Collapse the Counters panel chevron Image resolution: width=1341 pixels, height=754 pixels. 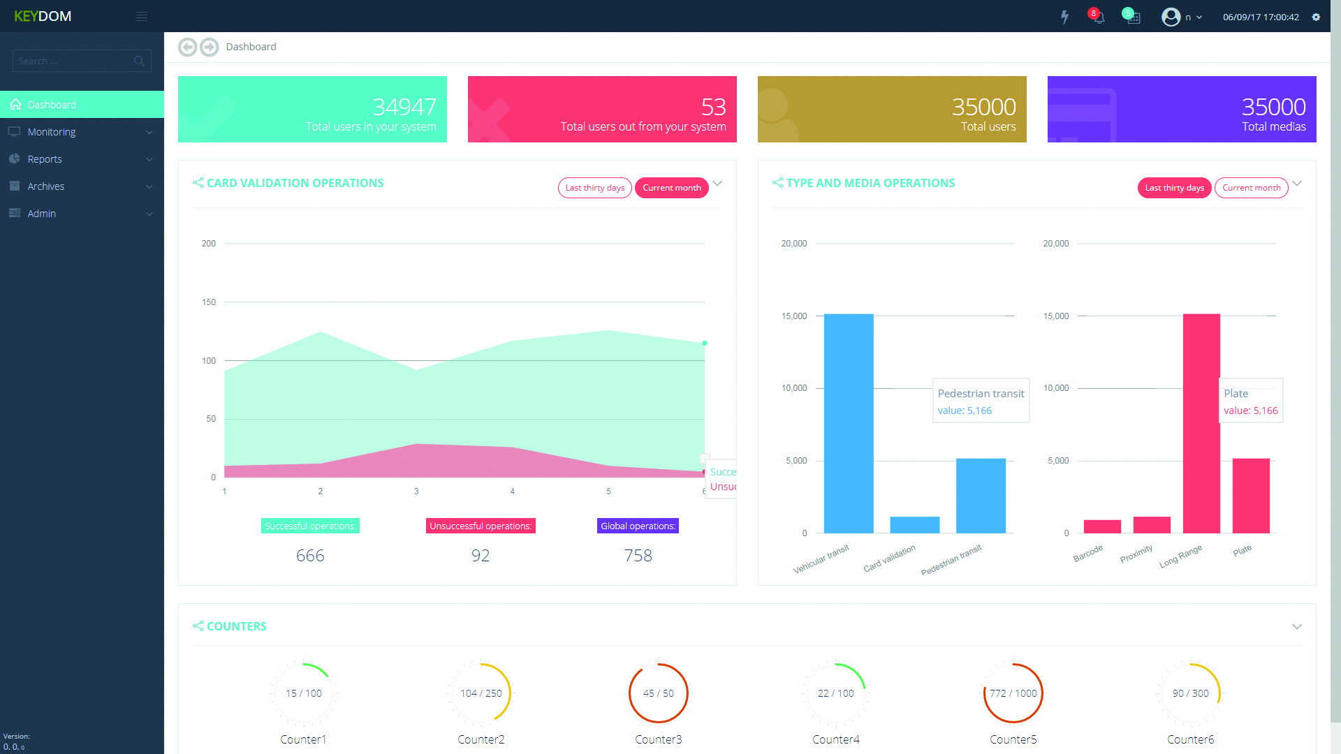coord(1296,626)
